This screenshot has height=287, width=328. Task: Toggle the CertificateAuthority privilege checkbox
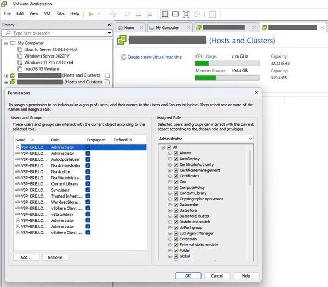176,165
